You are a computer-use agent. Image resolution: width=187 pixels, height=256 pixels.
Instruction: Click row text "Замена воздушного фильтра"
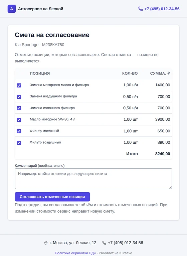pos(53,96)
